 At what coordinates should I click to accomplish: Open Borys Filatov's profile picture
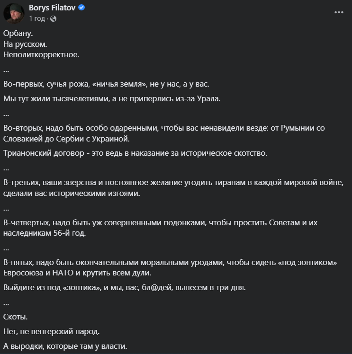tap(14, 13)
